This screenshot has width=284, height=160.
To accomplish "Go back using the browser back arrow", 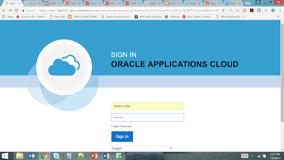I will pyautogui.click(x=4, y=10).
